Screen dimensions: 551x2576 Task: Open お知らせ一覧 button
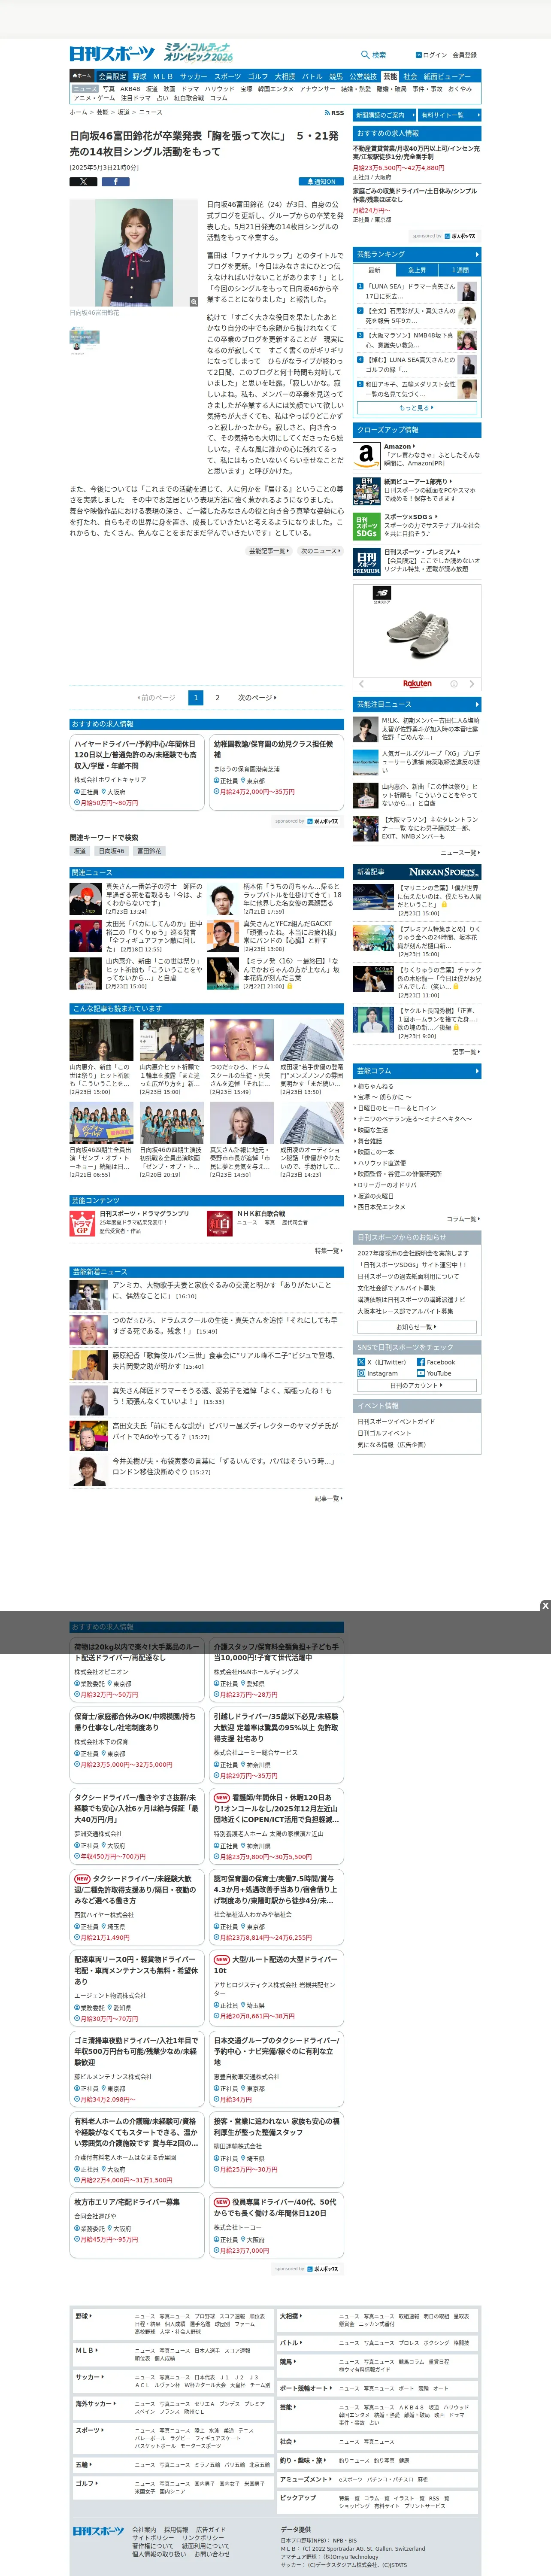(x=417, y=1327)
